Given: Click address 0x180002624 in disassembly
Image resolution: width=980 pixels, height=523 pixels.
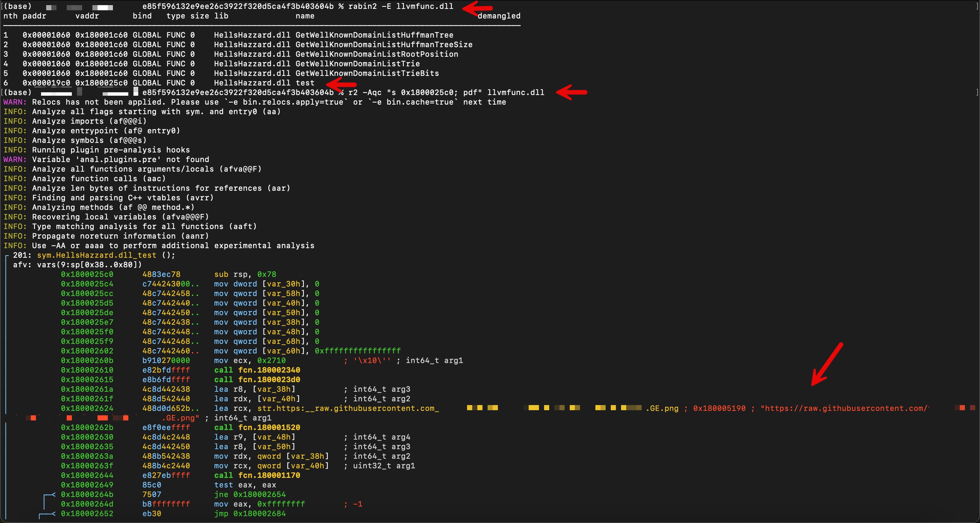Looking at the screenshot, I should [87, 408].
